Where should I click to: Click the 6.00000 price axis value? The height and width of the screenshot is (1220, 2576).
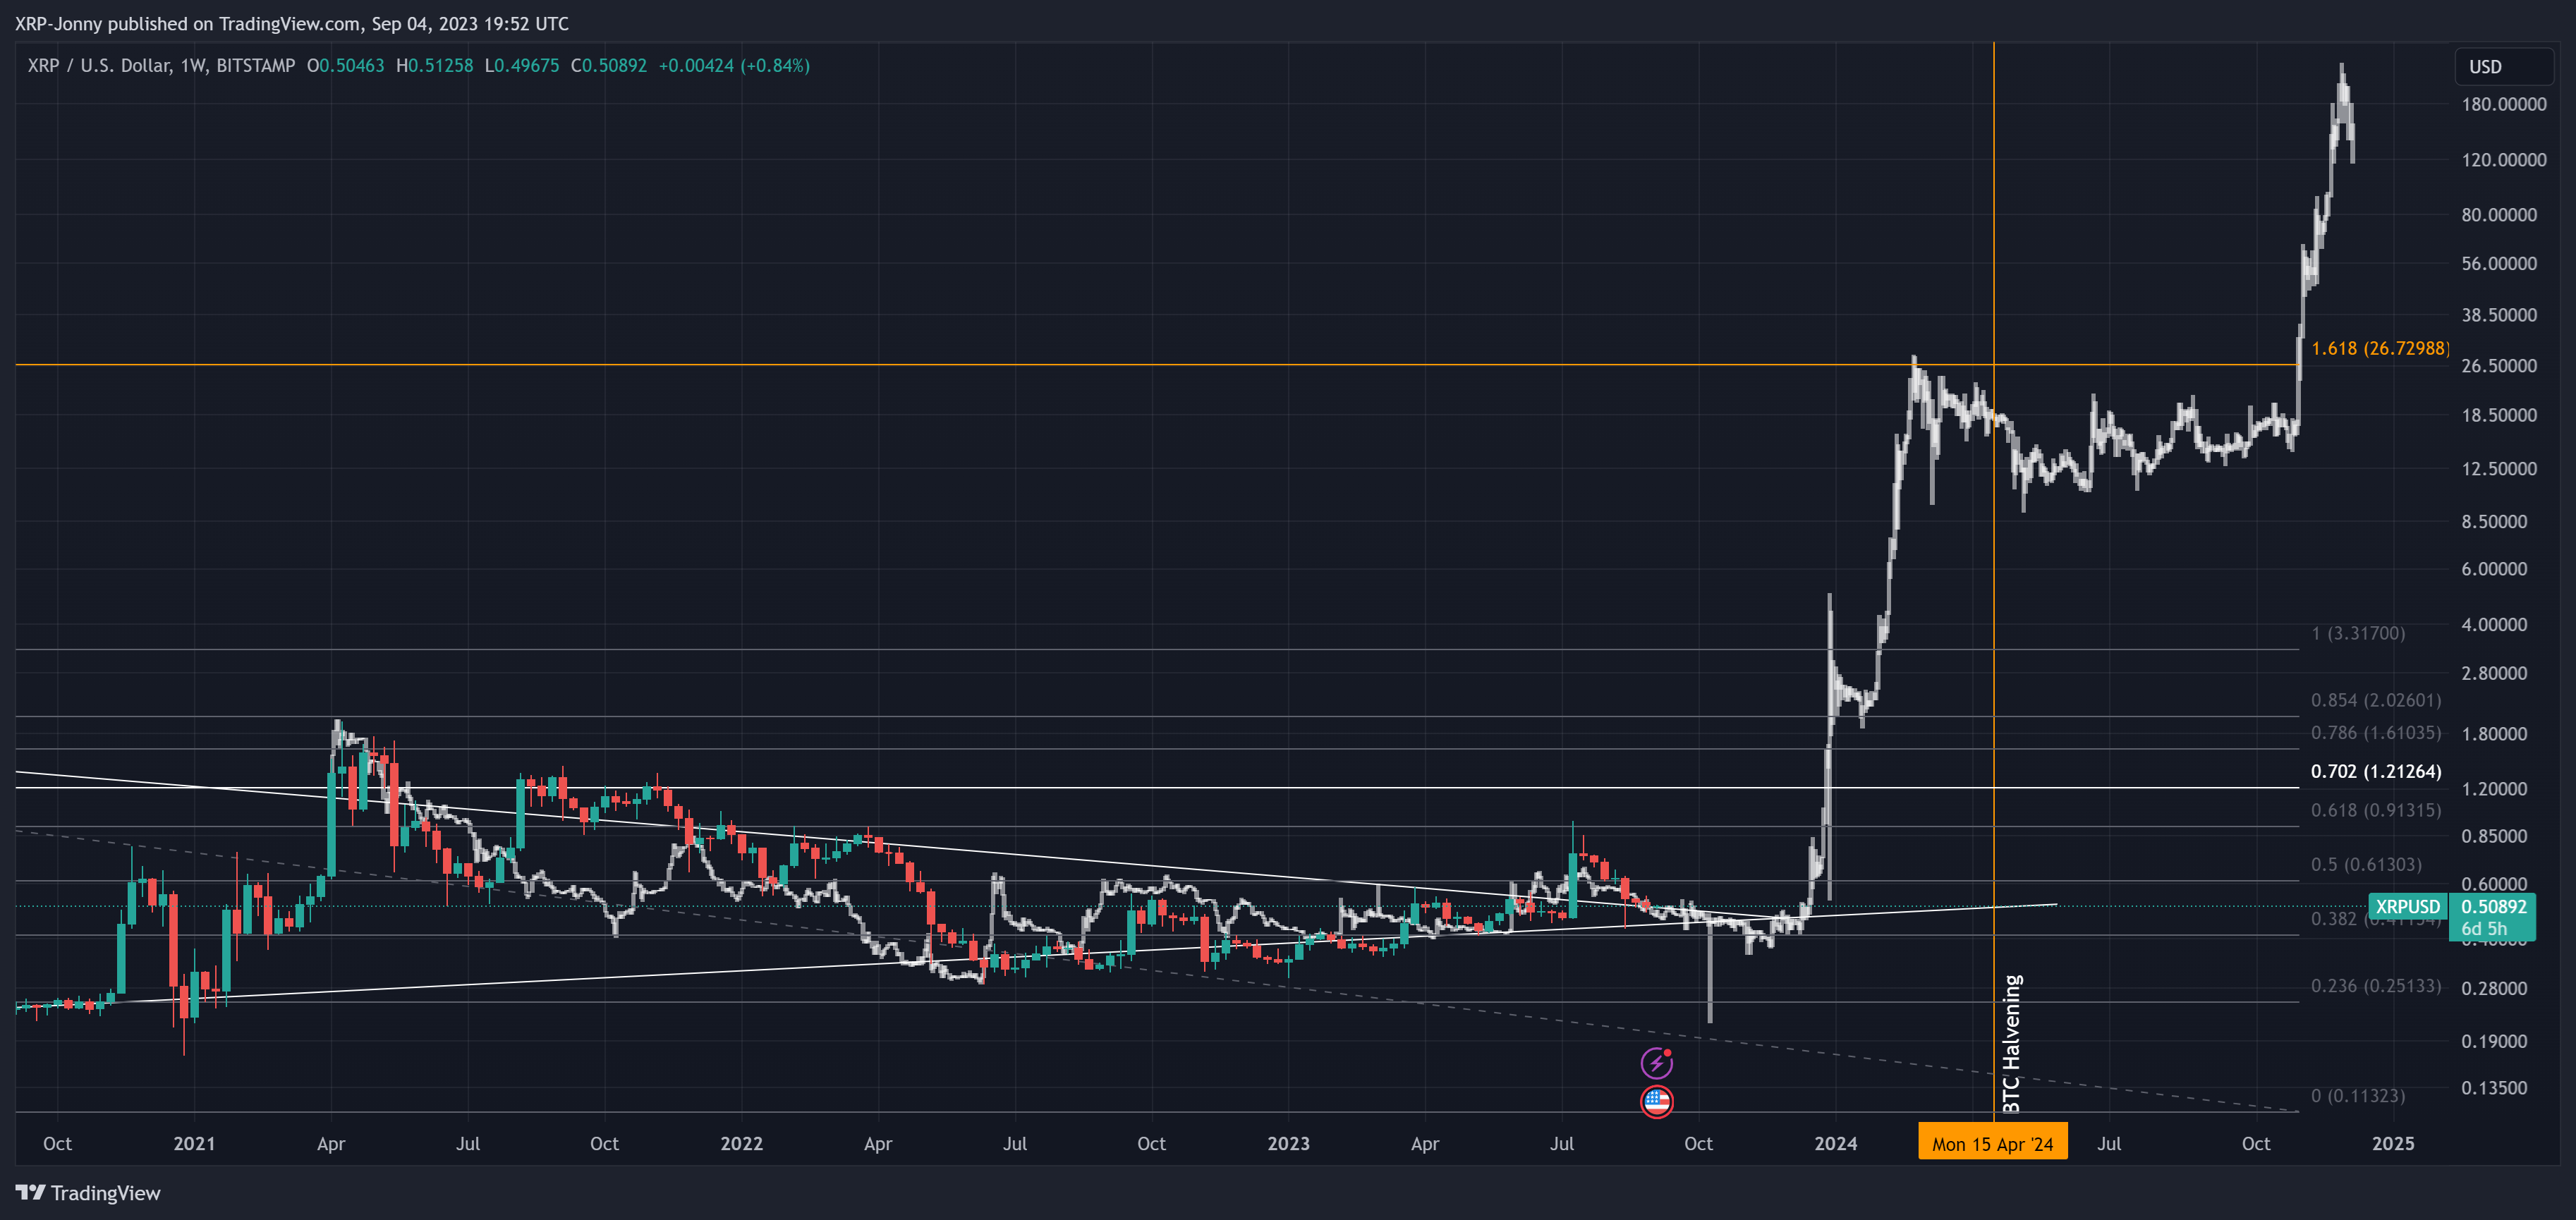pyautogui.click(x=2493, y=569)
